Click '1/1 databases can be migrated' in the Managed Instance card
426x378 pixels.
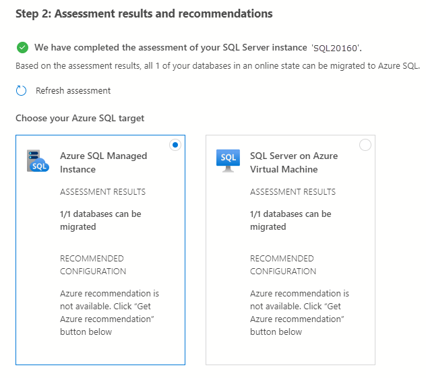pyautogui.click(x=100, y=220)
